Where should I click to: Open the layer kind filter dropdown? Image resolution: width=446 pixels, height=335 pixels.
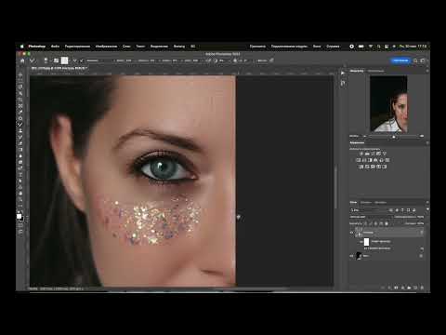[x=369, y=210]
